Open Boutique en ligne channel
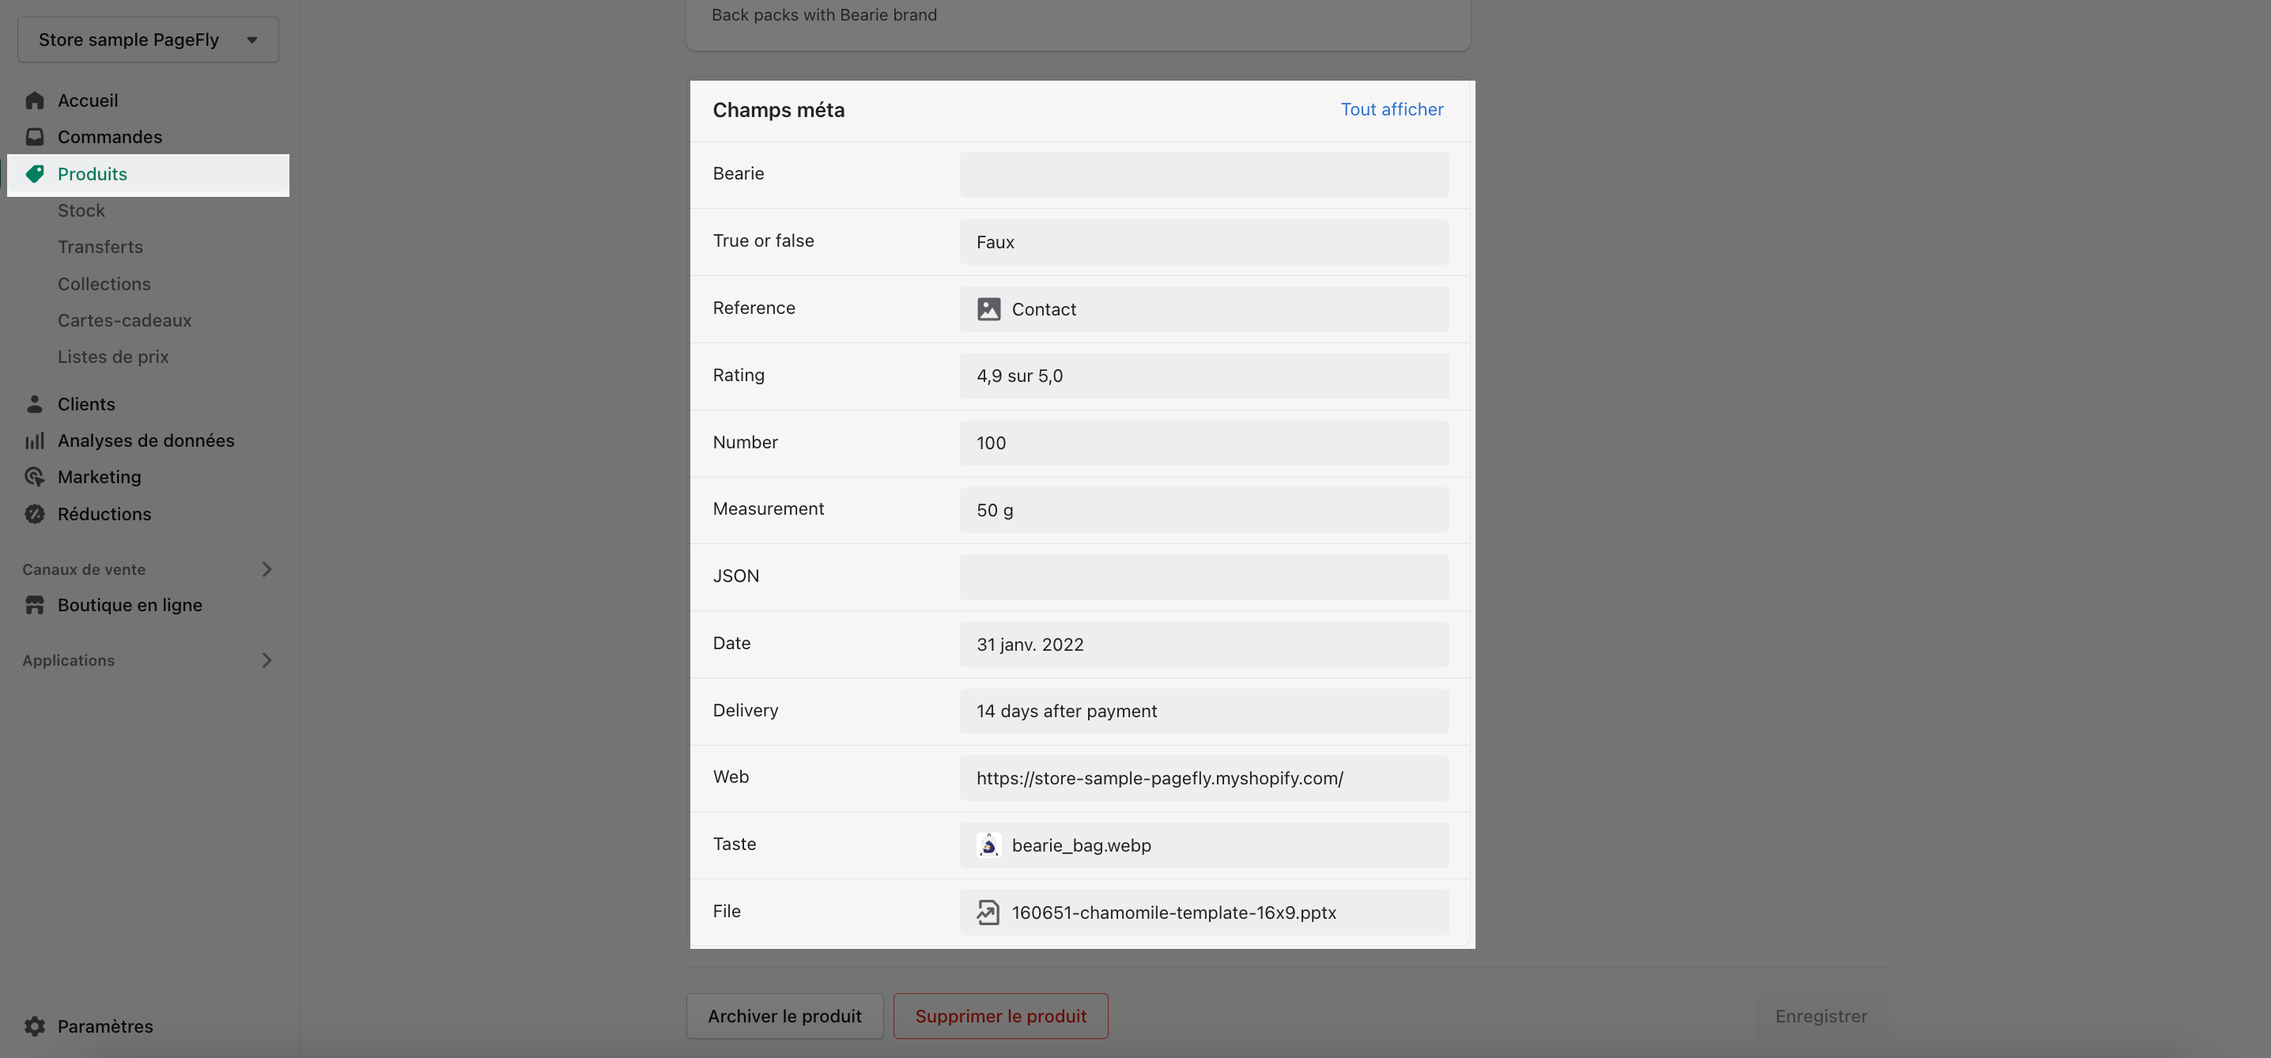Viewport: 2271px width, 1058px height. point(130,605)
